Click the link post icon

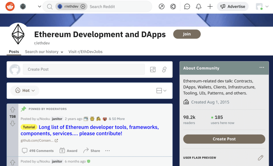(x=164, y=70)
